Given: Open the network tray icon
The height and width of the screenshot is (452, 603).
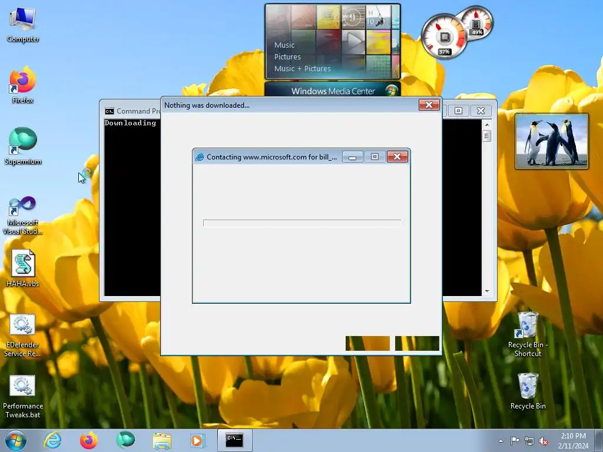Looking at the screenshot, I should 529,441.
